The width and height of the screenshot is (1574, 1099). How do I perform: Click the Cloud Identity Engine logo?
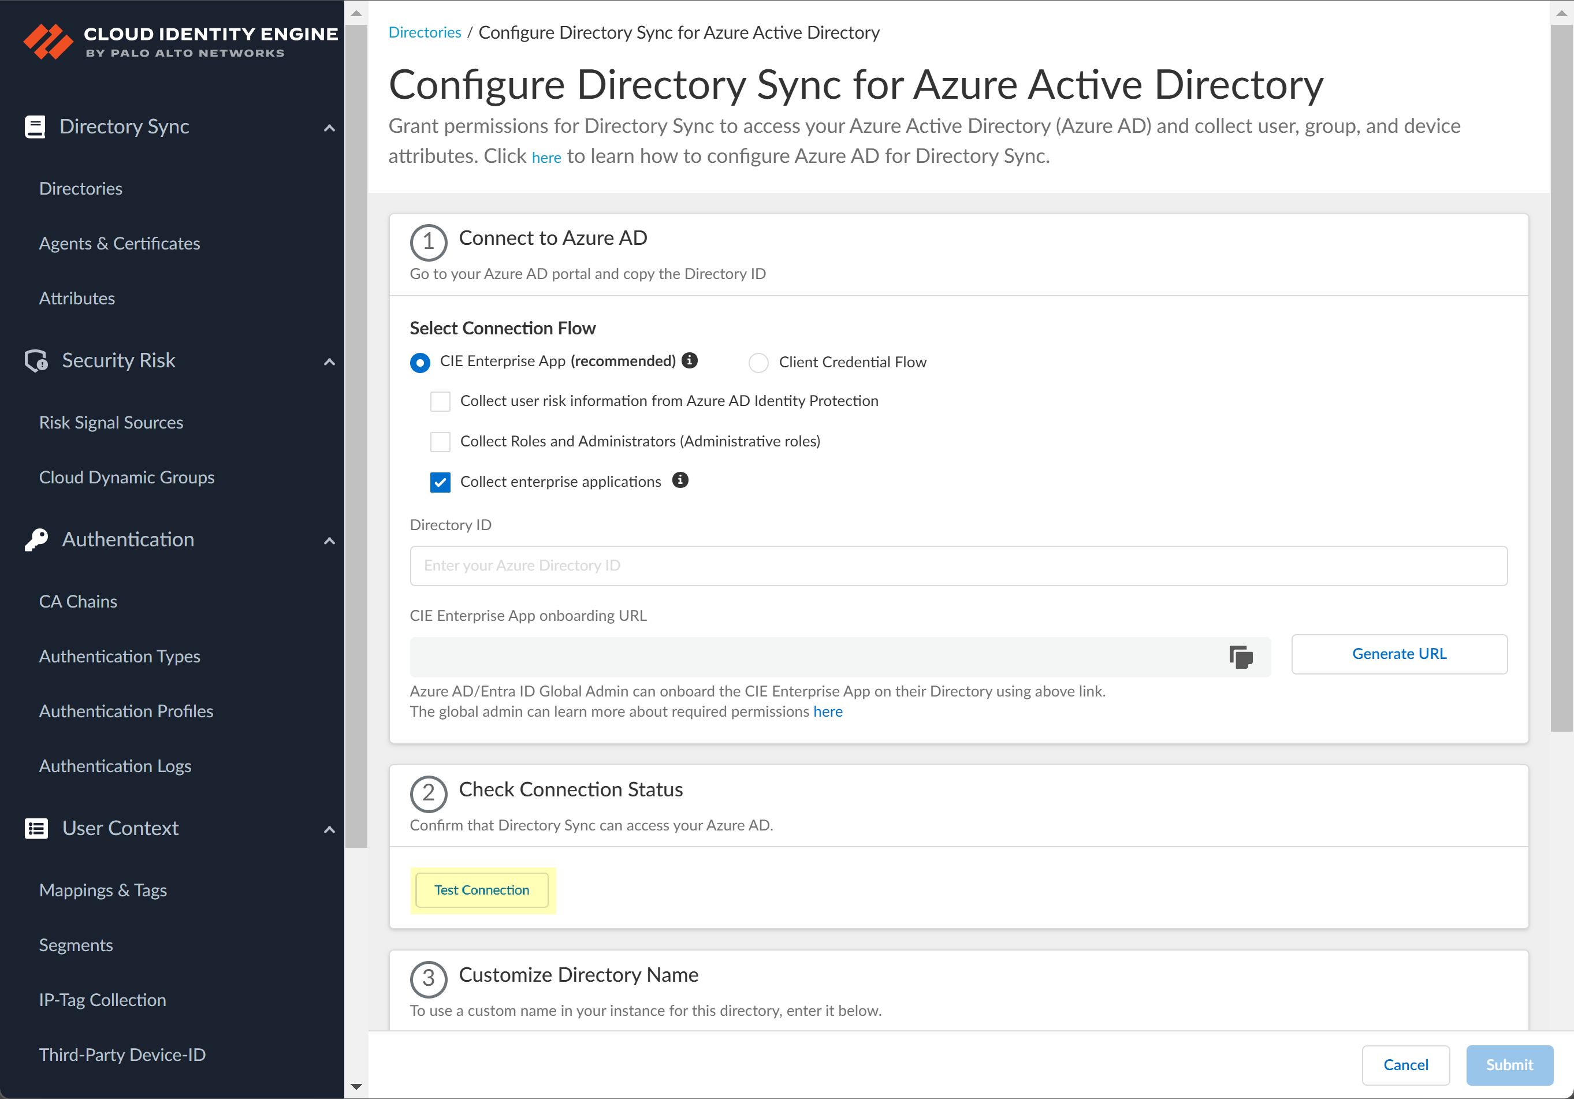click(48, 42)
